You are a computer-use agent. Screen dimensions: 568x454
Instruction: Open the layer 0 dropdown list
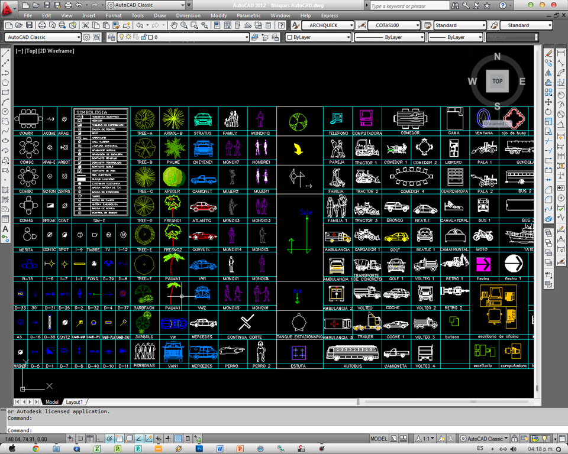183,37
